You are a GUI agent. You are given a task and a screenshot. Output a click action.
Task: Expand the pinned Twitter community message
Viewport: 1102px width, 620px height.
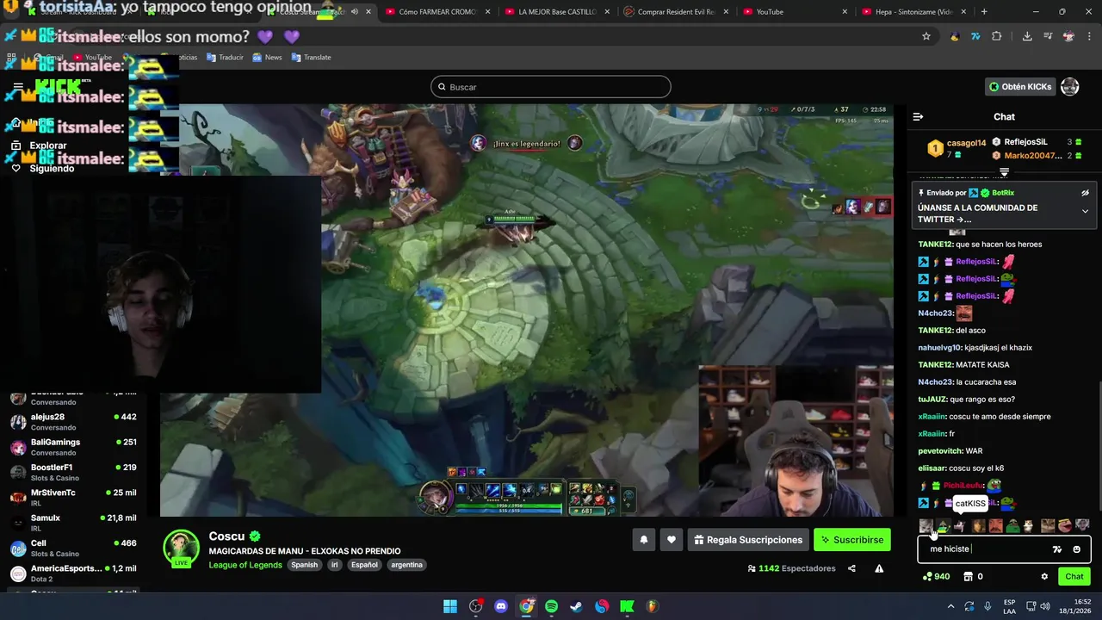point(1085,211)
